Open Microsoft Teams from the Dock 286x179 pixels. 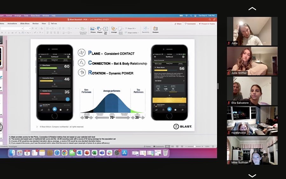(x=102, y=153)
